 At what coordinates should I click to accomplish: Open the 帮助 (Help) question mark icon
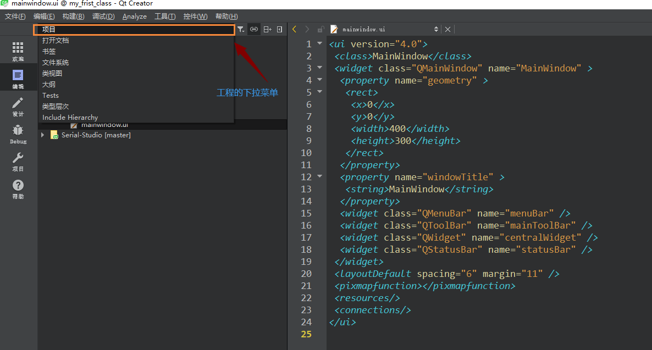18,188
